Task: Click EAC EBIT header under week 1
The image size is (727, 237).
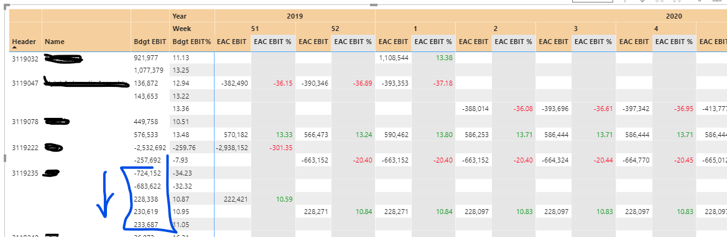Action: click(393, 42)
